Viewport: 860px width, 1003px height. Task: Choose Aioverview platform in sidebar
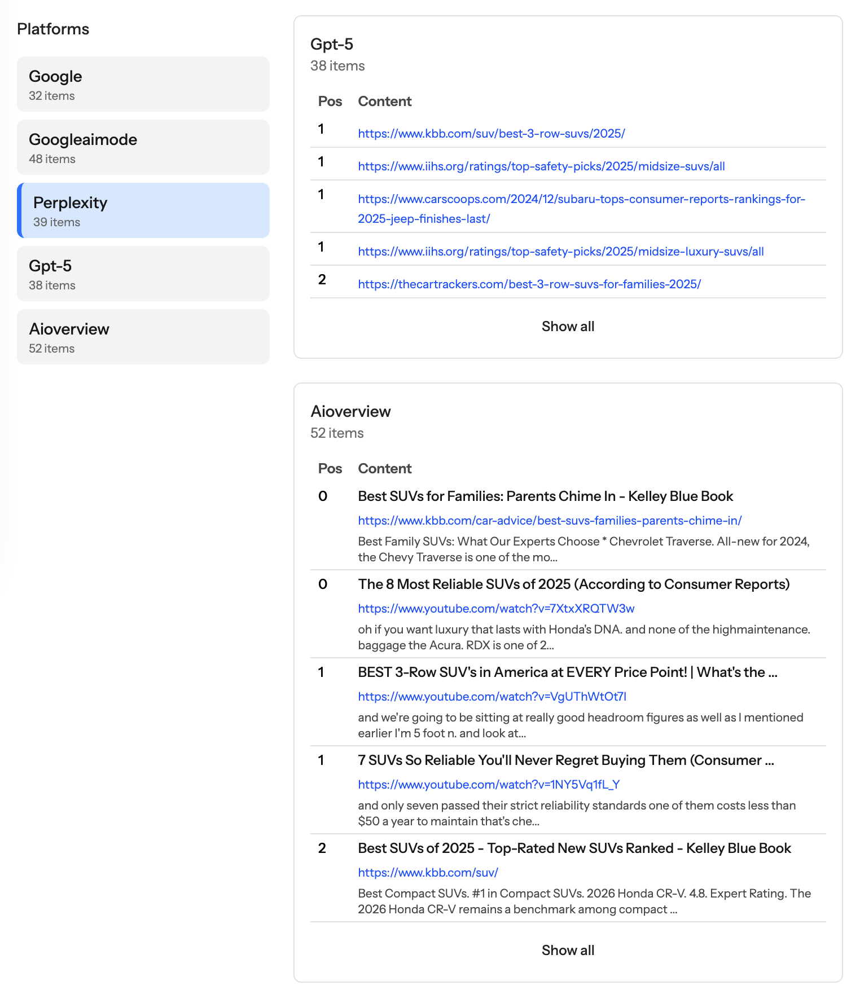pyautogui.click(x=143, y=337)
